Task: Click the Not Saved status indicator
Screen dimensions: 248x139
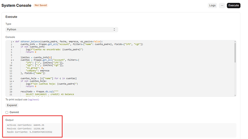Action: click(41, 5)
